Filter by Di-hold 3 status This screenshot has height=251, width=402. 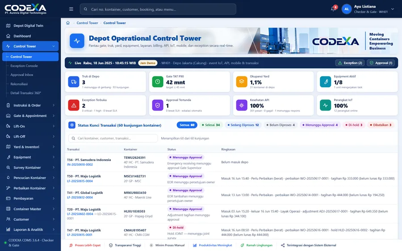354,125
